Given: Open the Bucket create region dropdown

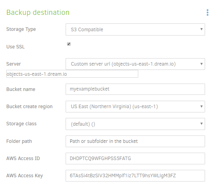Looking at the screenshot, I should click(x=135, y=107).
